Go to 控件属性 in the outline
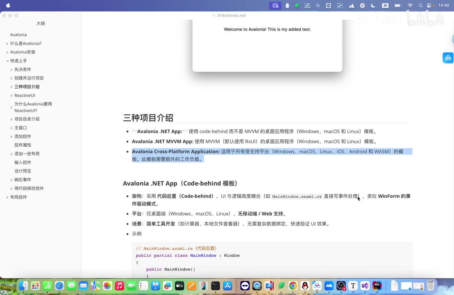Viewport: 454px width, 295px height. pos(23,145)
